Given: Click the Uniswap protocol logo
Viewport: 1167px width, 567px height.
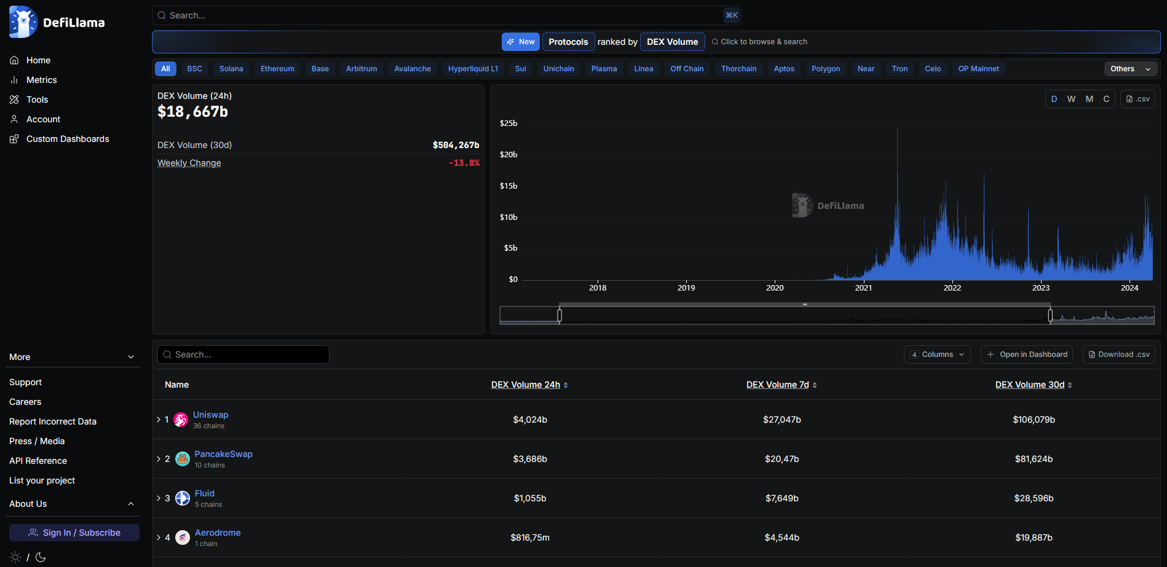Looking at the screenshot, I should tap(181, 420).
